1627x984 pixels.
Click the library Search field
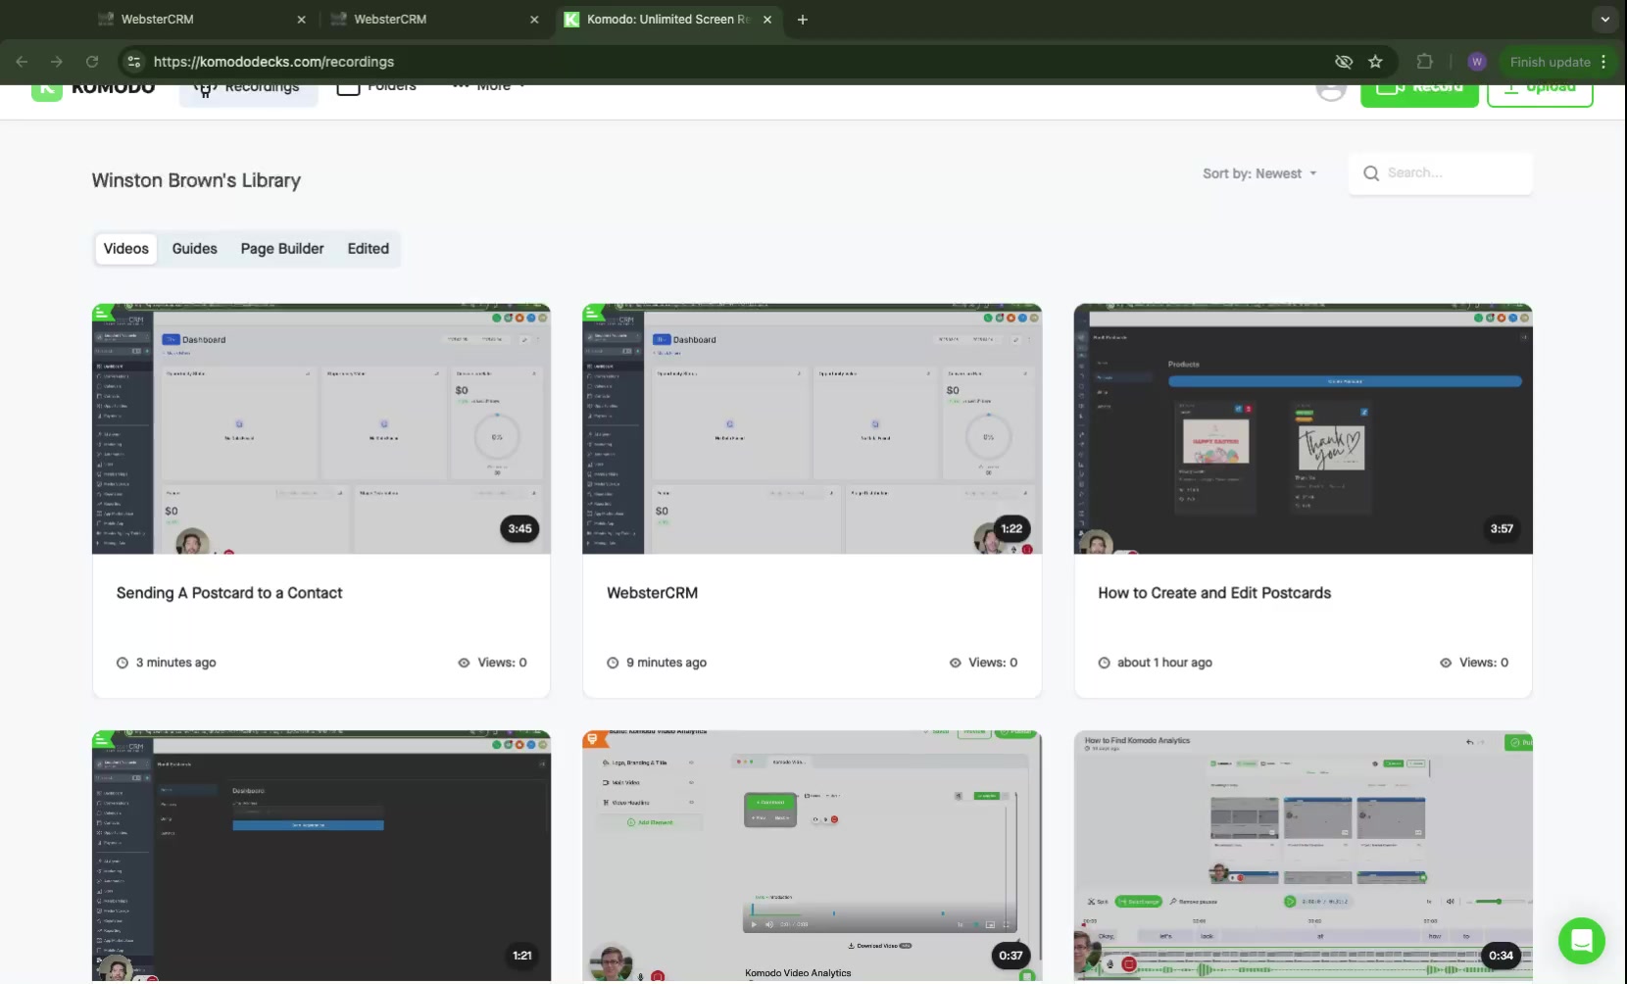coord(1440,173)
